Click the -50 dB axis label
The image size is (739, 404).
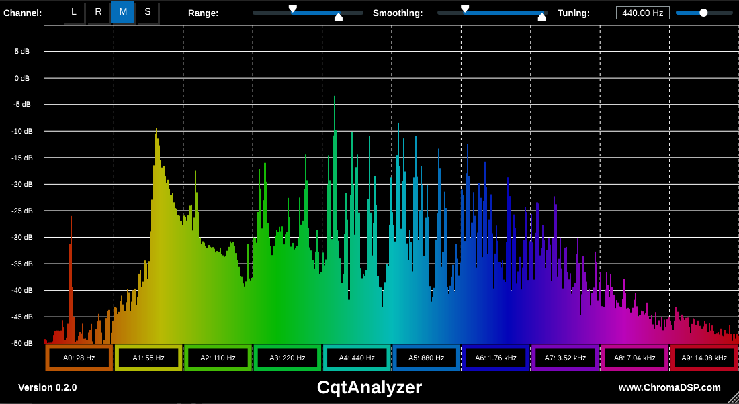pos(22,343)
